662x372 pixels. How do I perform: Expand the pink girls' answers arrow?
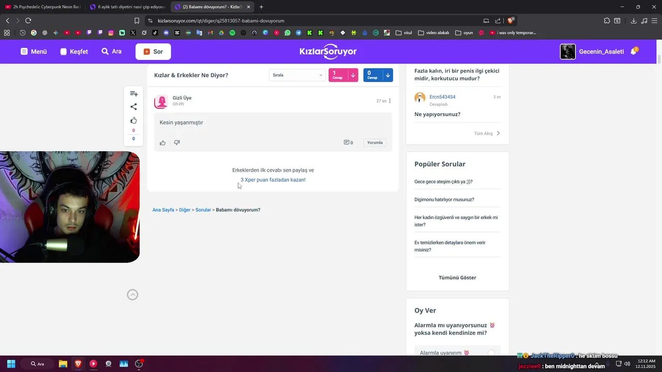click(x=353, y=75)
